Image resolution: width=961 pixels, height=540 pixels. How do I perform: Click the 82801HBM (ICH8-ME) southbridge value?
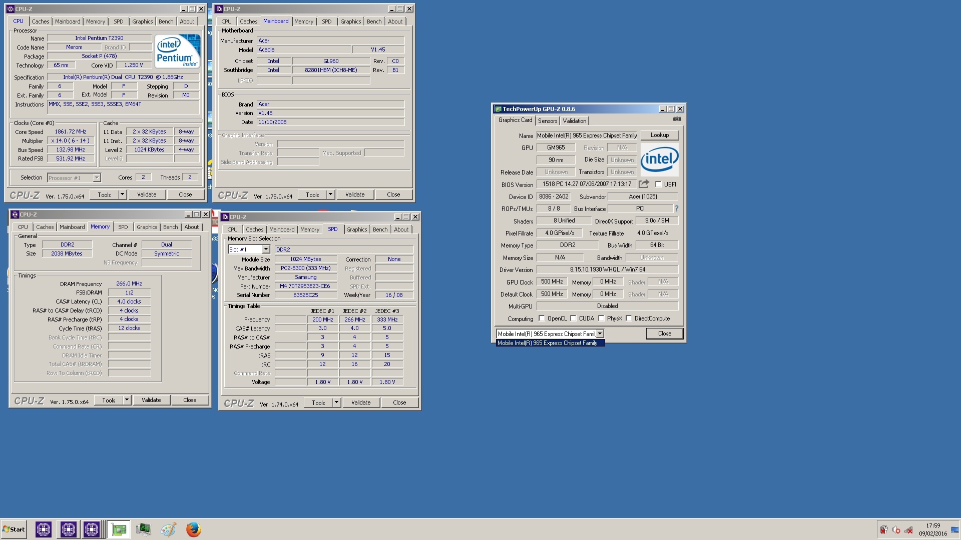[331, 70]
